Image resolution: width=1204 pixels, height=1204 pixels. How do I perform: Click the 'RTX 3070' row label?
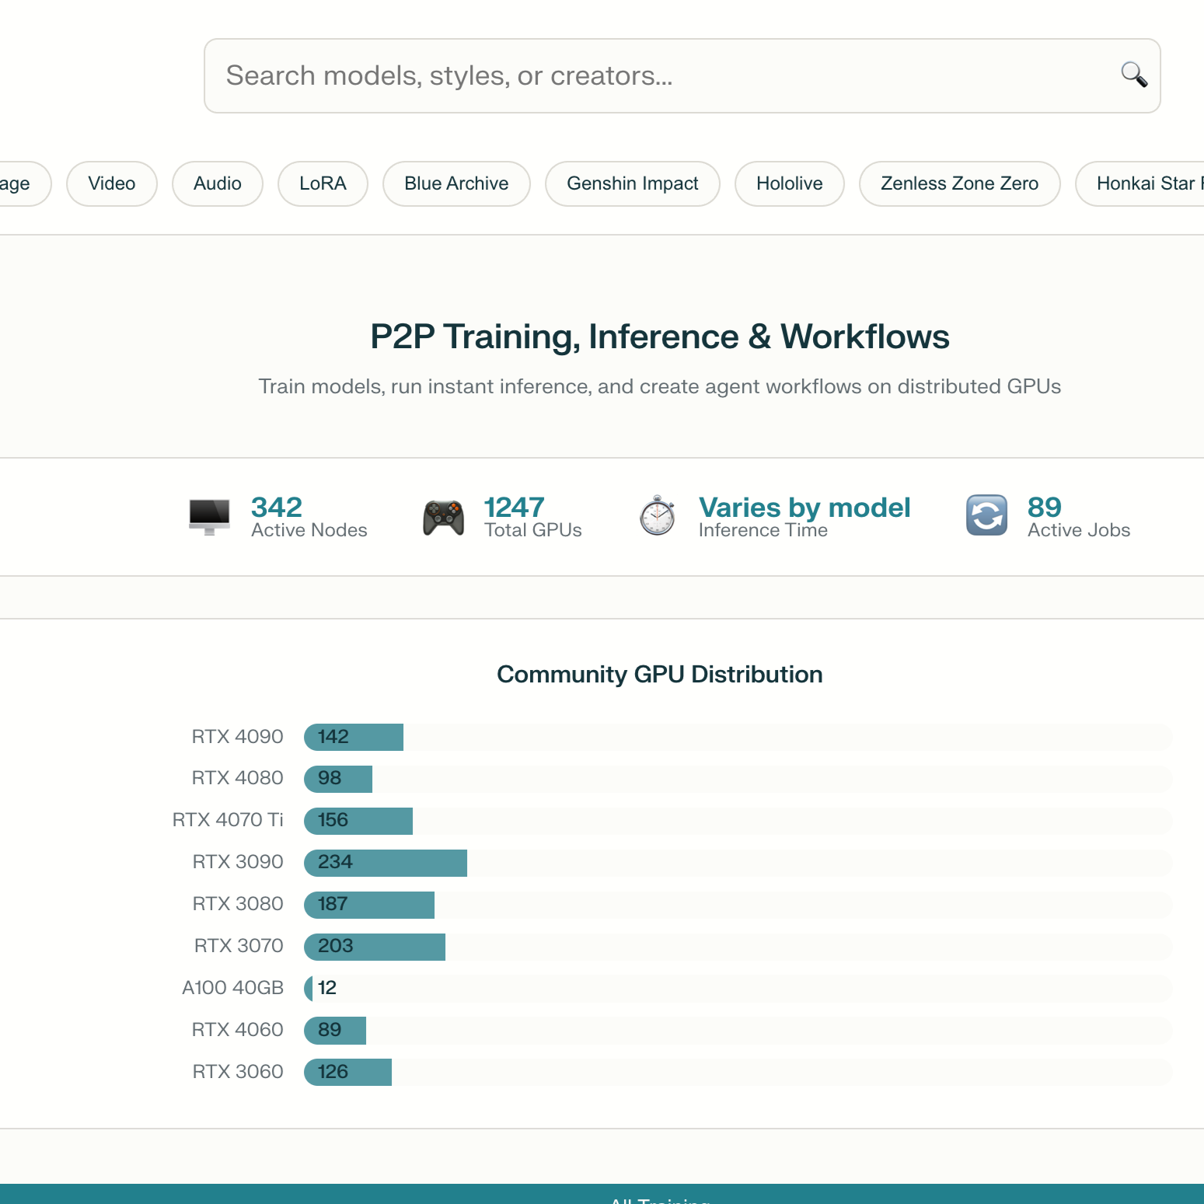239,946
